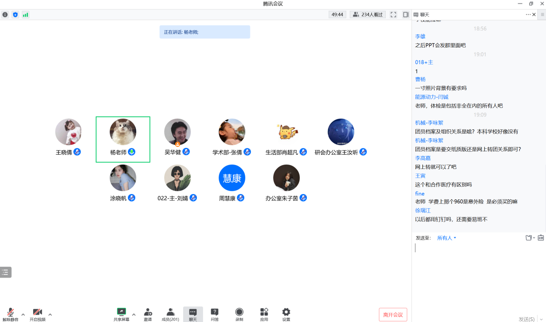Click the red 离开会议 button

[393, 315]
